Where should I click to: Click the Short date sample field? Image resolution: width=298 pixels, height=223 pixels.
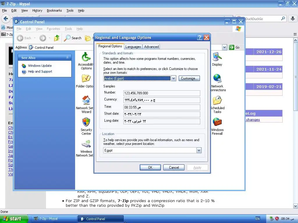click(x=162, y=114)
